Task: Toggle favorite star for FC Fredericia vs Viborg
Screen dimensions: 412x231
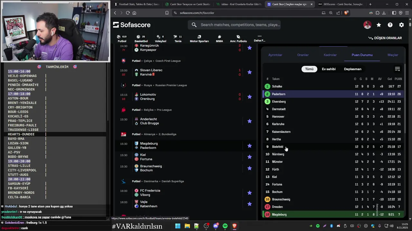Action: 249,193
